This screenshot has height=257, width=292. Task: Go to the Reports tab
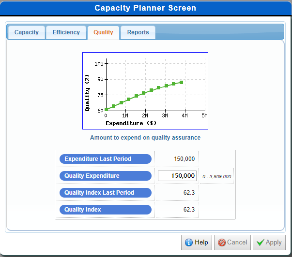(138, 32)
